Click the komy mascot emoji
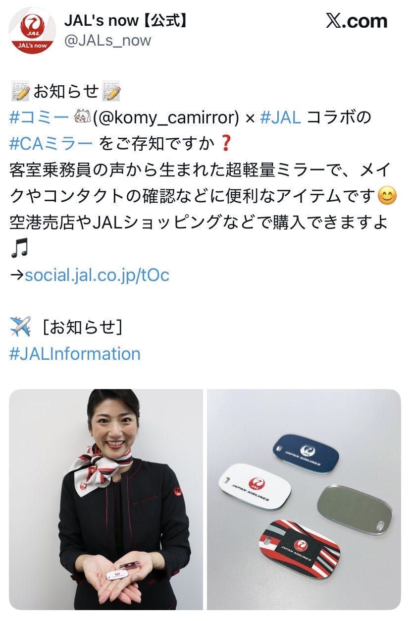 pos(81,118)
